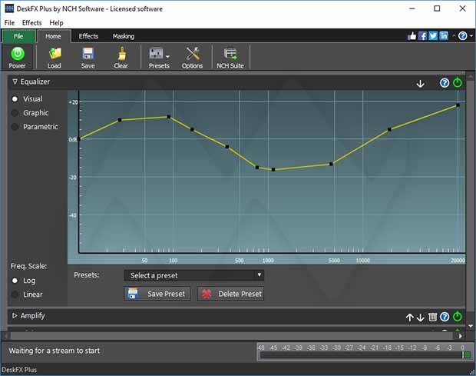Open dropdown arrow beside help icon

pos(471,36)
